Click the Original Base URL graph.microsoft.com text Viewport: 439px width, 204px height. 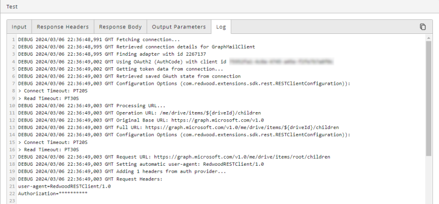(217, 120)
